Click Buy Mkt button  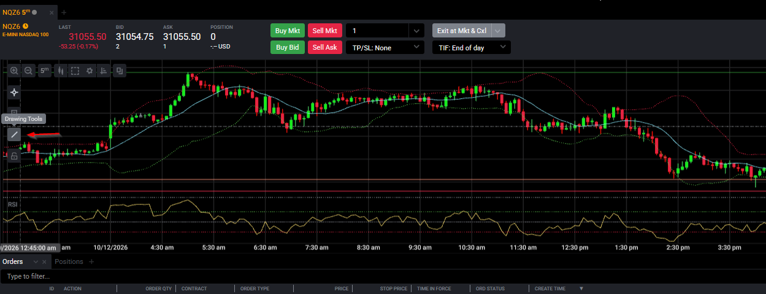point(288,31)
